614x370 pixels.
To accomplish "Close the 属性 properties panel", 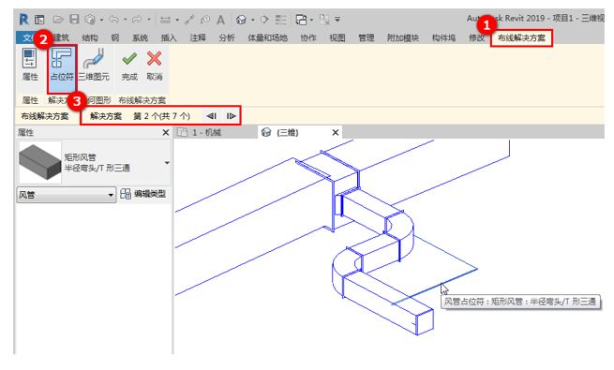I will click(166, 133).
